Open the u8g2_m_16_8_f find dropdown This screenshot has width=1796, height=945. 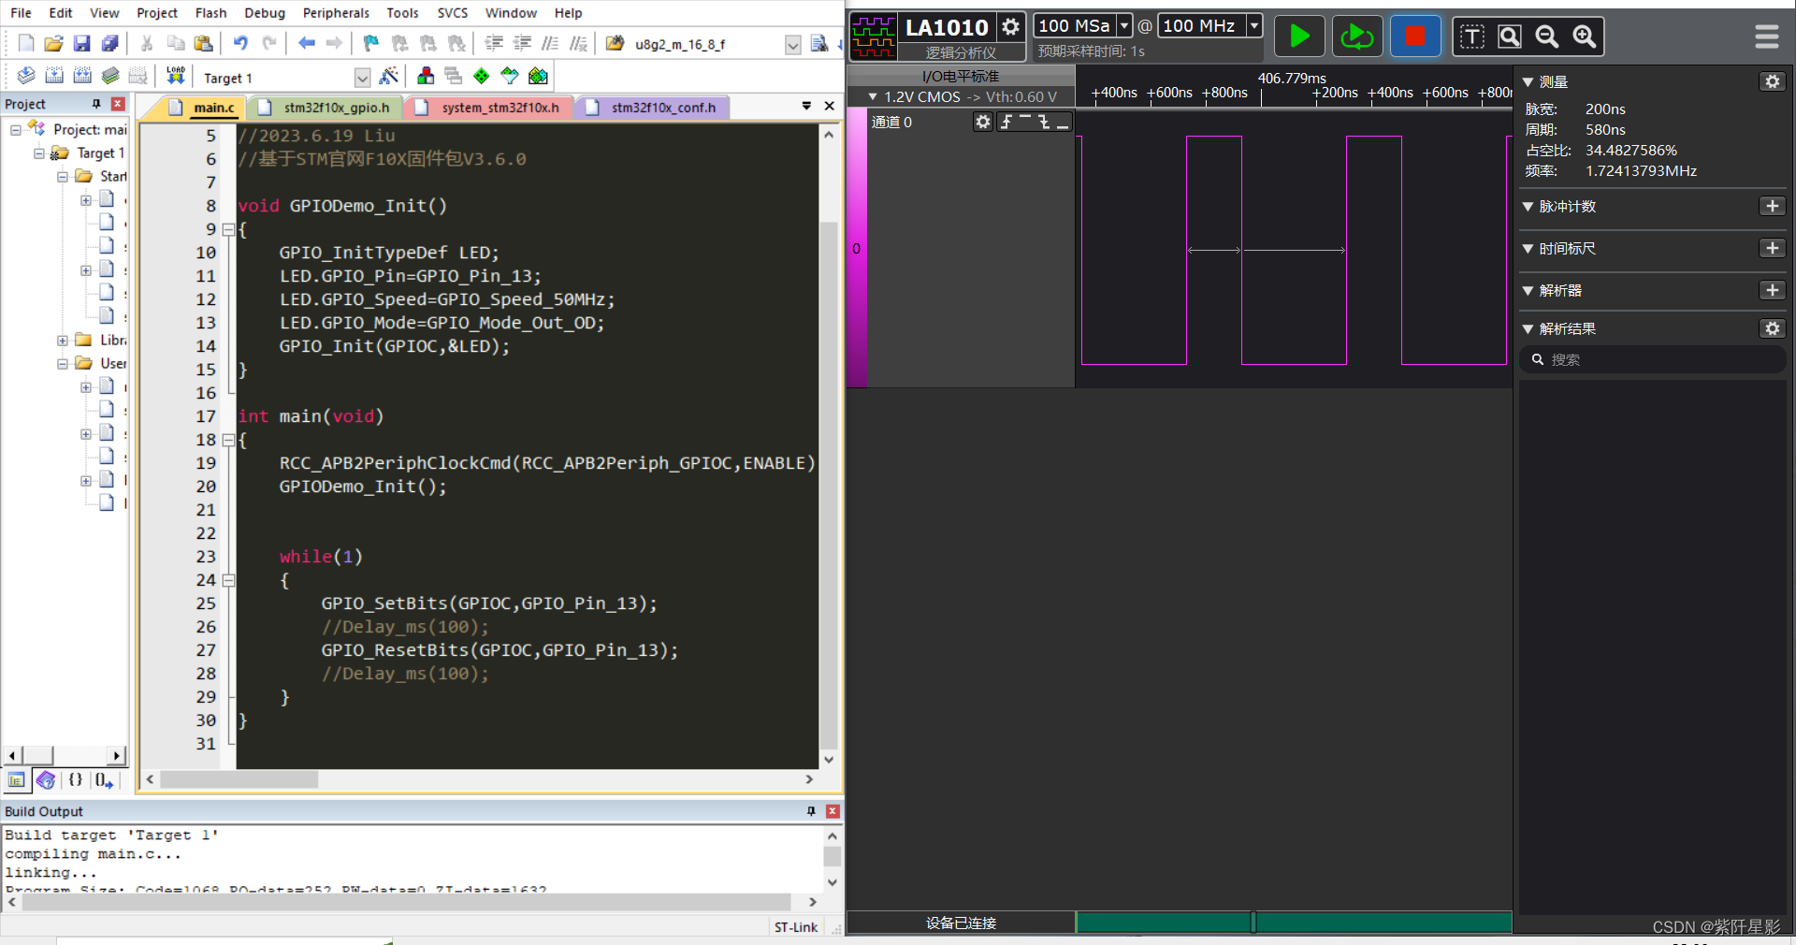coord(793,44)
